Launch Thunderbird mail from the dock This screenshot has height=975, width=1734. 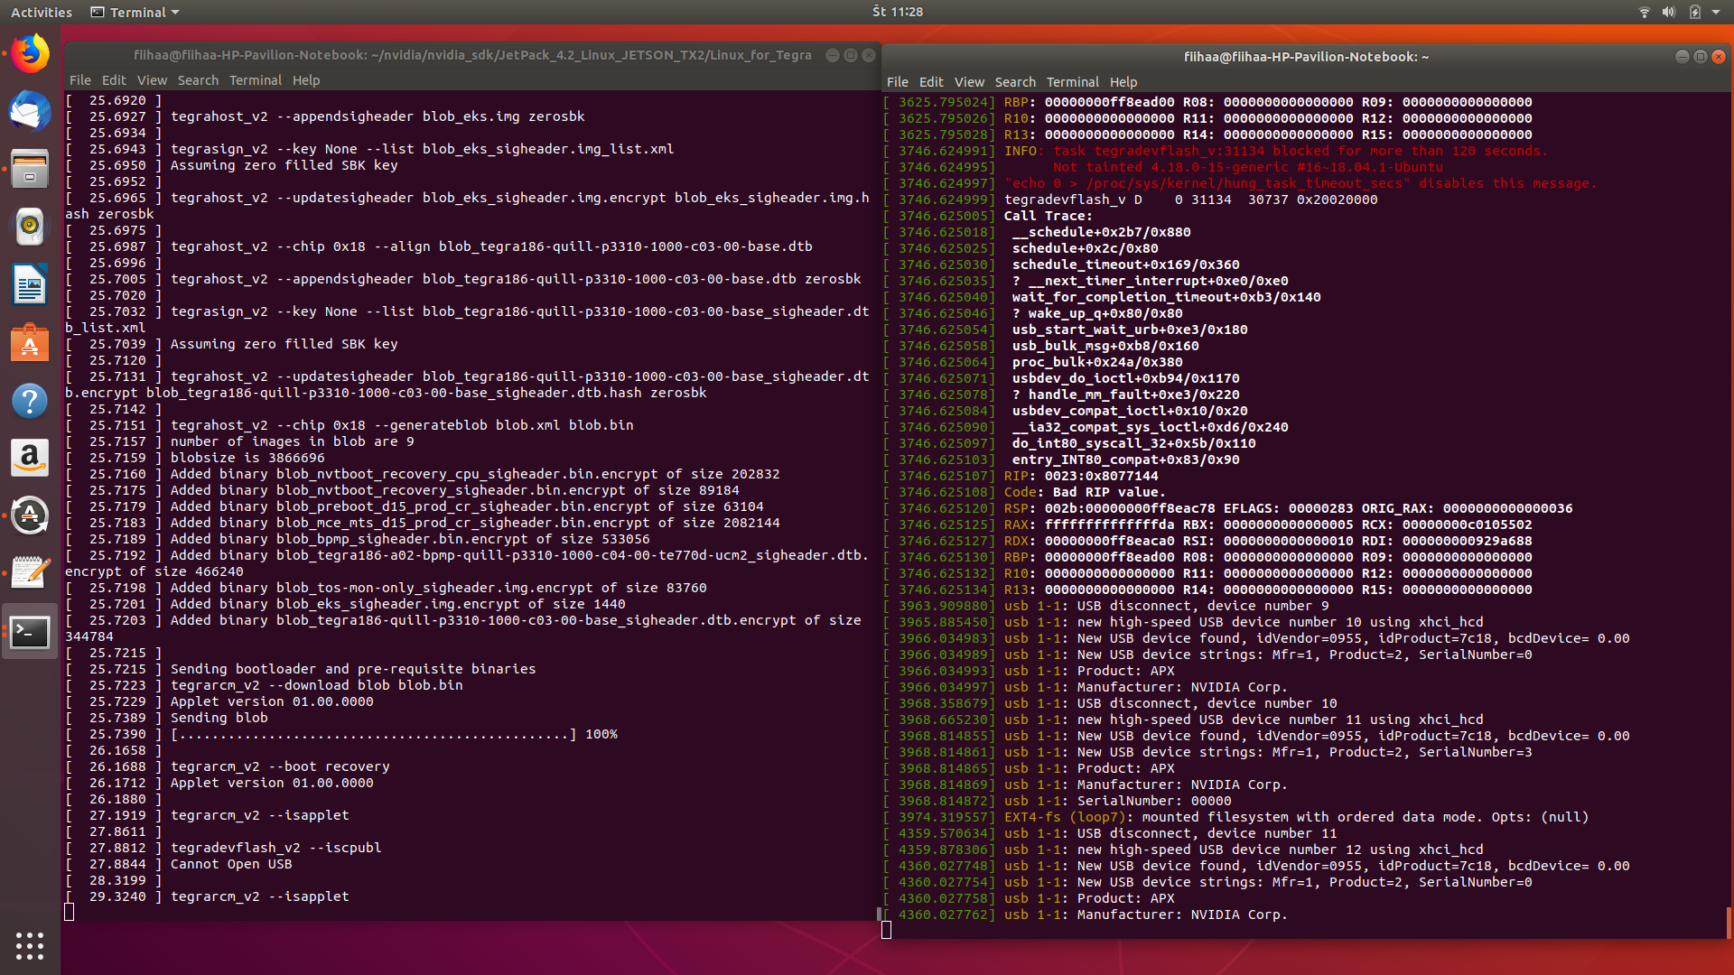30,112
